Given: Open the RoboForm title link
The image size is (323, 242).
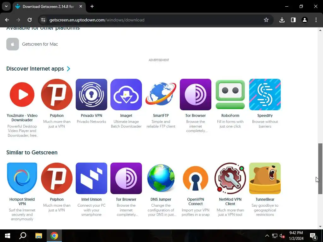Looking at the screenshot, I should click(230, 116).
